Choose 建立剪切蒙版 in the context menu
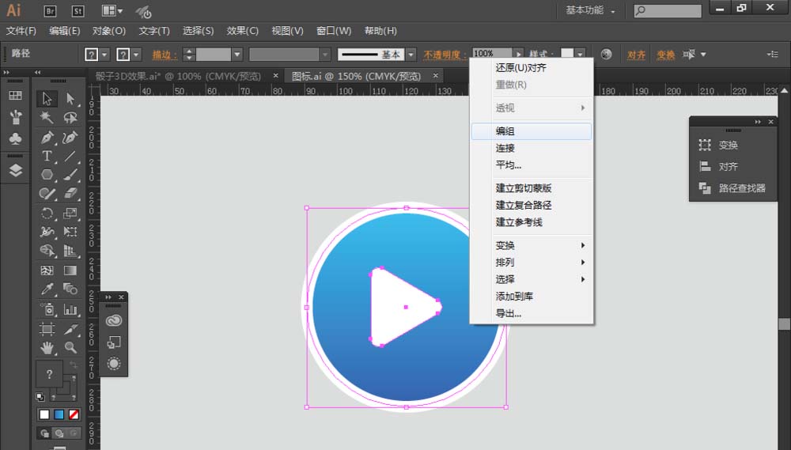The image size is (791, 450). point(532,188)
